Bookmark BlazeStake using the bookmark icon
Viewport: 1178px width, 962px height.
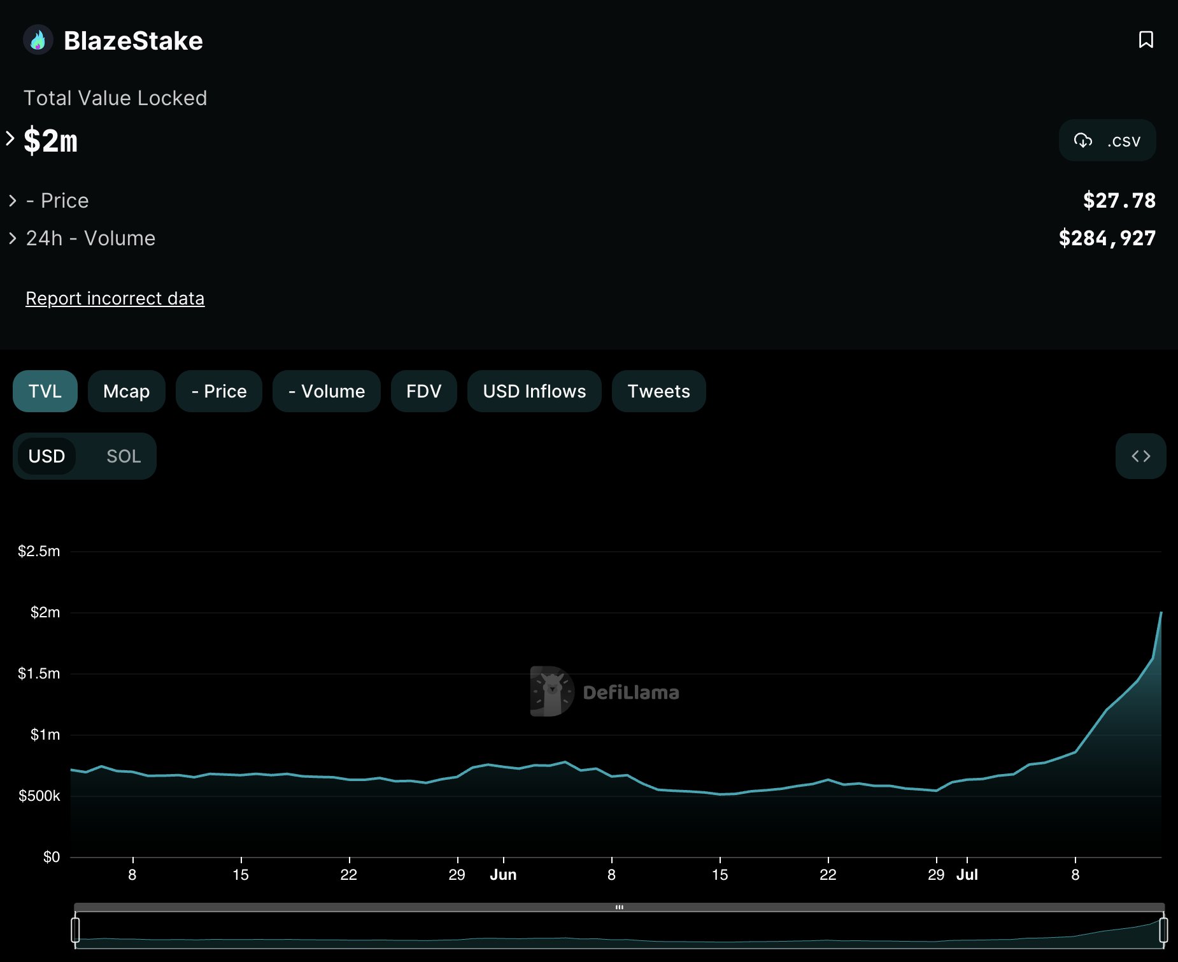click(x=1146, y=40)
